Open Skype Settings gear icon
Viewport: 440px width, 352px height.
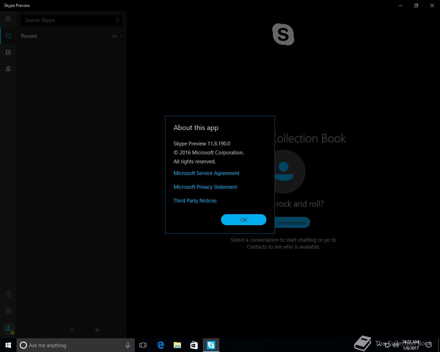[8, 311]
